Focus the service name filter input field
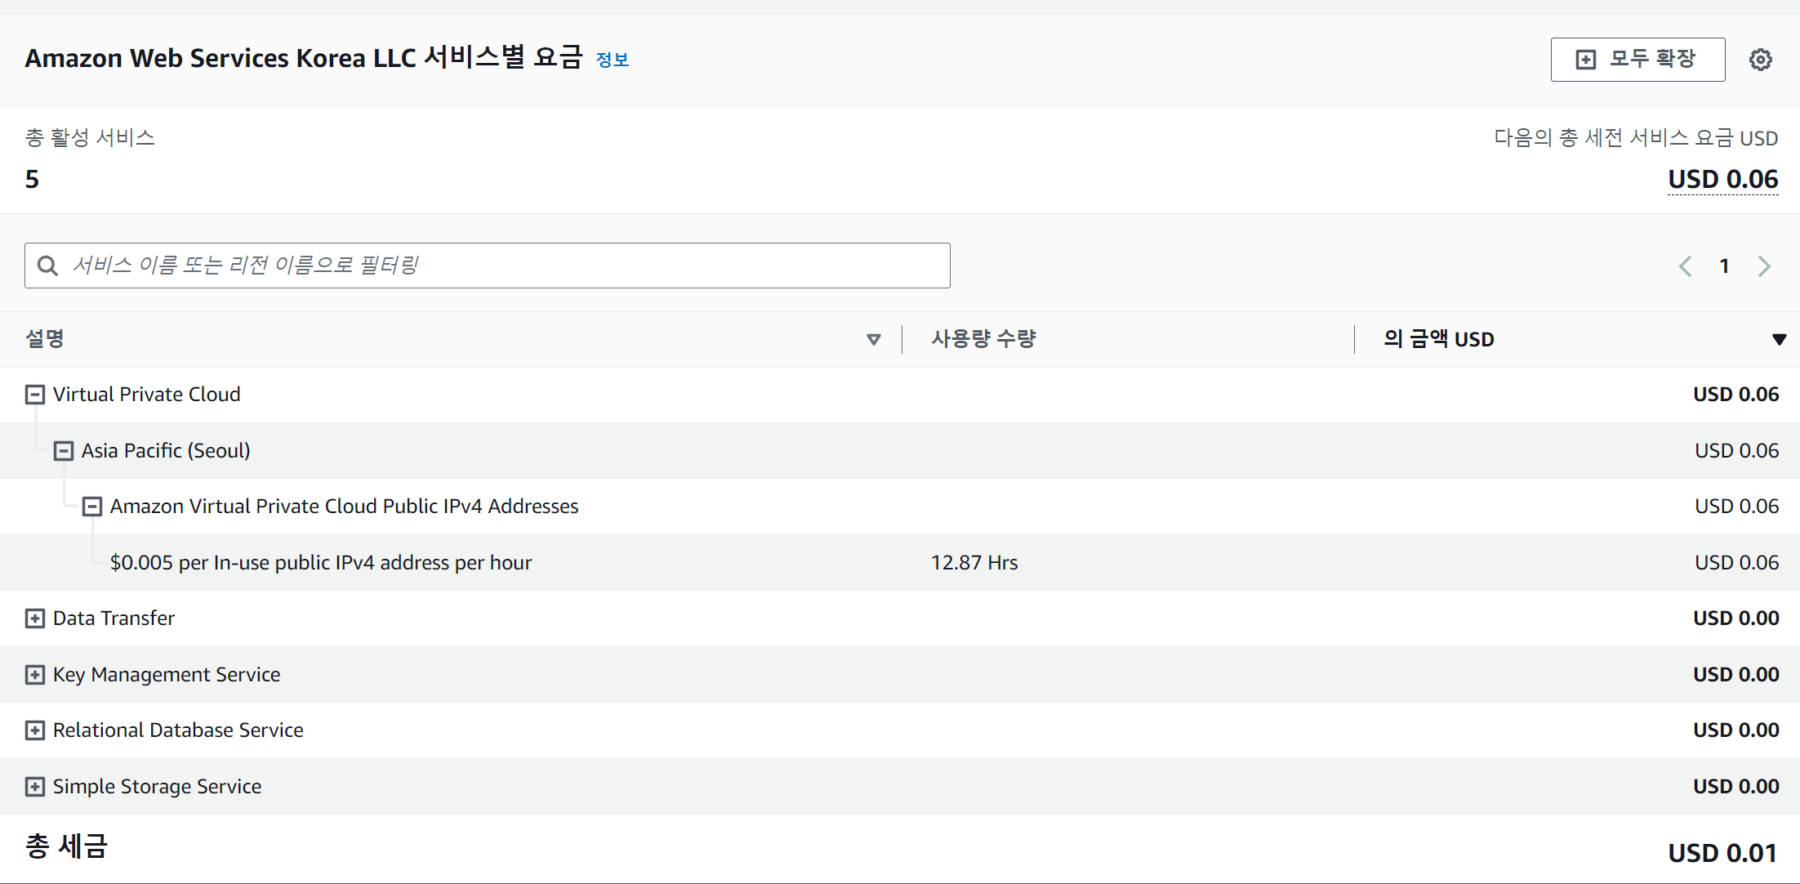The width and height of the screenshot is (1800, 884). pyautogui.click(x=506, y=266)
